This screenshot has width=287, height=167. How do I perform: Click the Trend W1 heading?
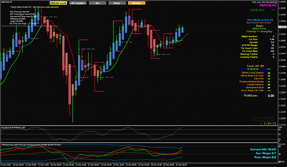pos(255,66)
